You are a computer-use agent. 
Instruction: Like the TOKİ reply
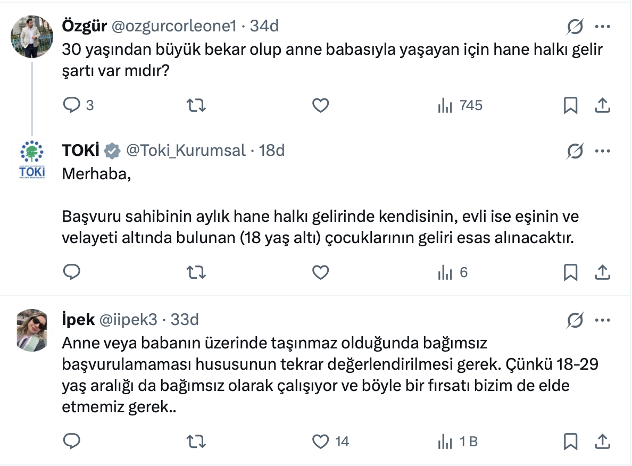(x=320, y=272)
